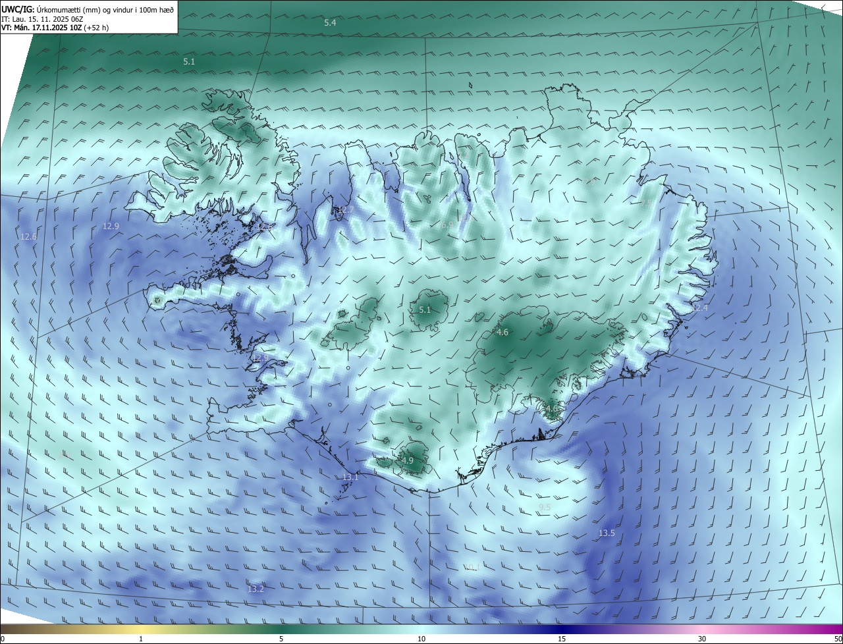Click the 0 tick label on the color scale
843x644 pixels.
coord(3,639)
